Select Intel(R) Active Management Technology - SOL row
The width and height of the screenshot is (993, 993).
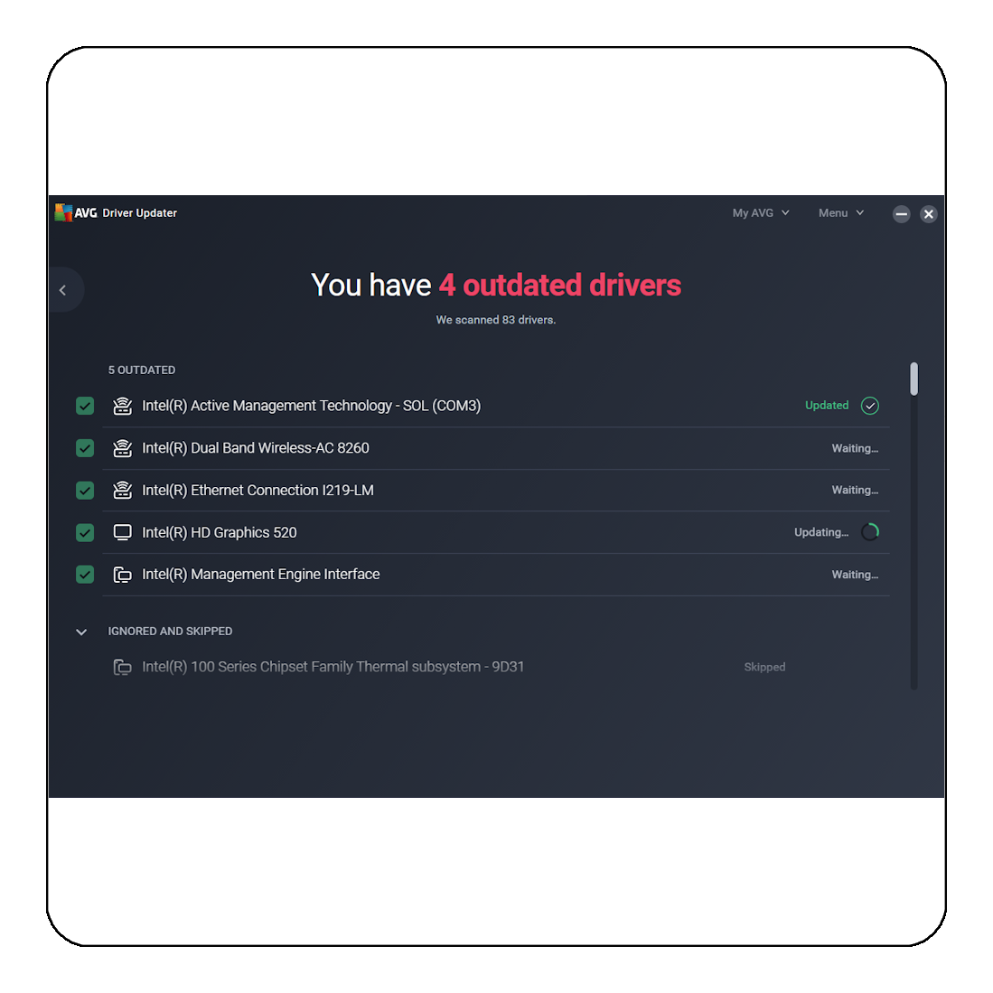(496, 406)
